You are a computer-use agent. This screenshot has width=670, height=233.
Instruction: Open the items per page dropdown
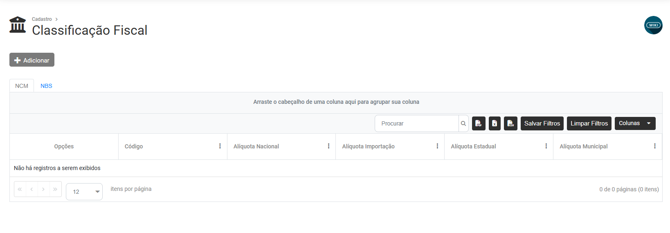[x=84, y=192]
